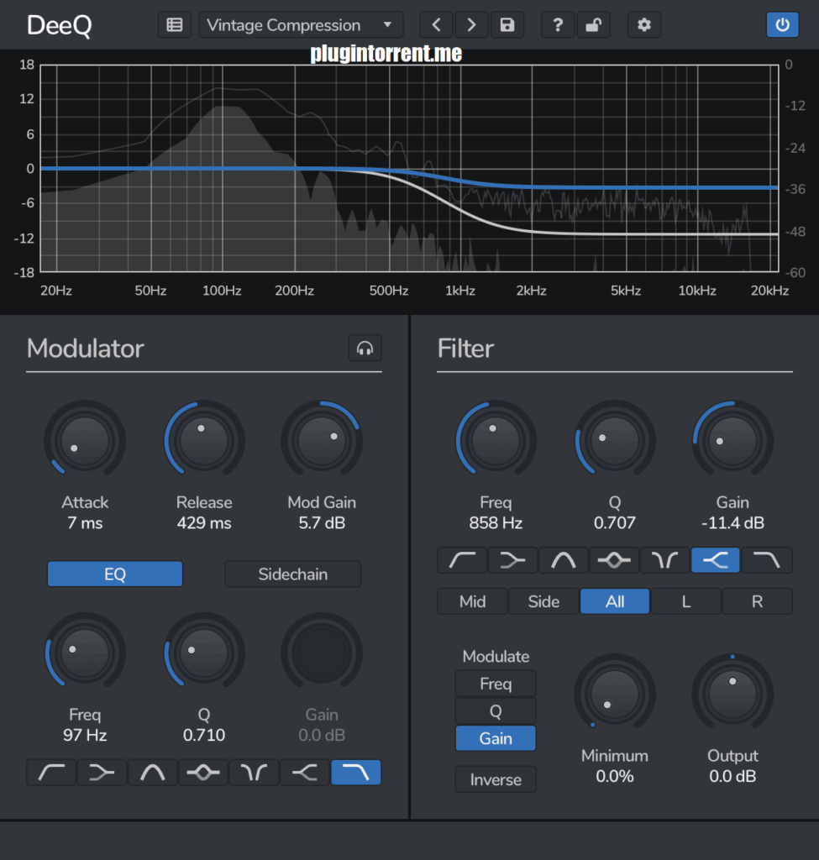Open the settings gear

click(644, 24)
